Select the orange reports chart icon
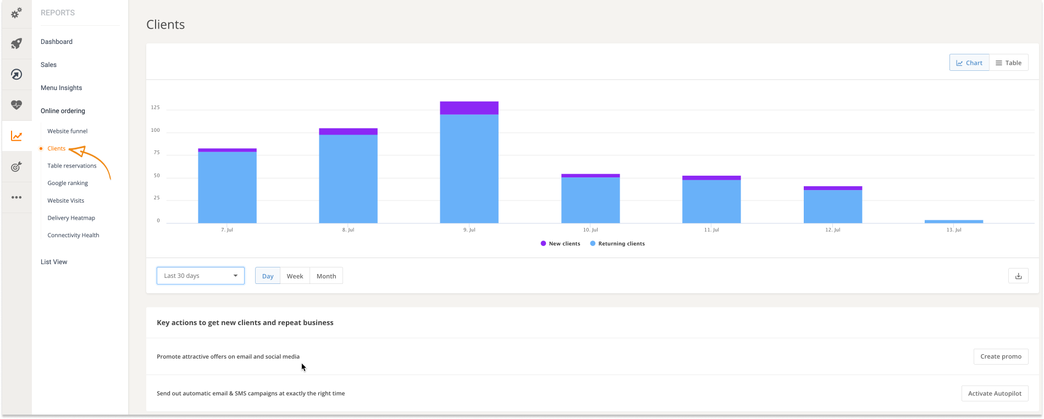The image size is (1044, 419). click(16, 136)
